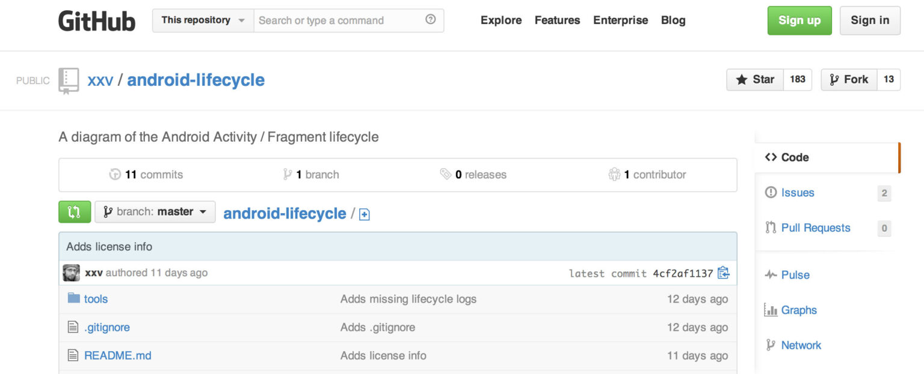Open the branch: master dropdown
The height and width of the screenshot is (374, 924).
coord(155,212)
